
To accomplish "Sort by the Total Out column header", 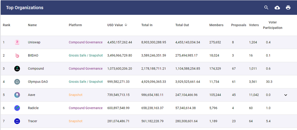I will 182,25.
